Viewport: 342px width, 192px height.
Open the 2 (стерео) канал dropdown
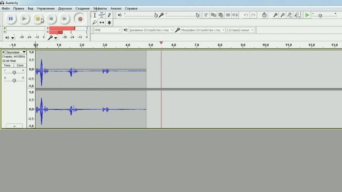(x=240, y=30)
